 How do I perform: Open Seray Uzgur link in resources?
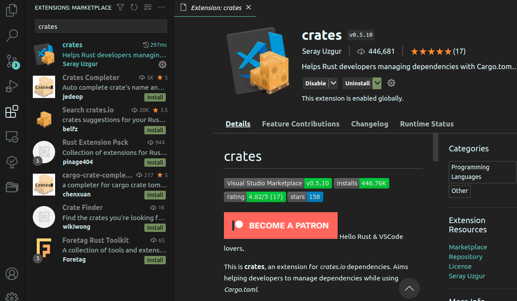pos(467,276)
